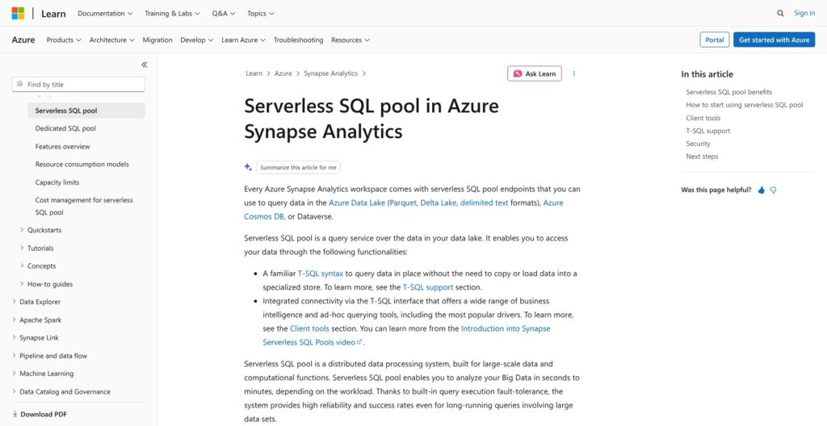This screenshot has width=827, height=426.
Task: Collapse the table of contents panel
Action: coord(145,65)
